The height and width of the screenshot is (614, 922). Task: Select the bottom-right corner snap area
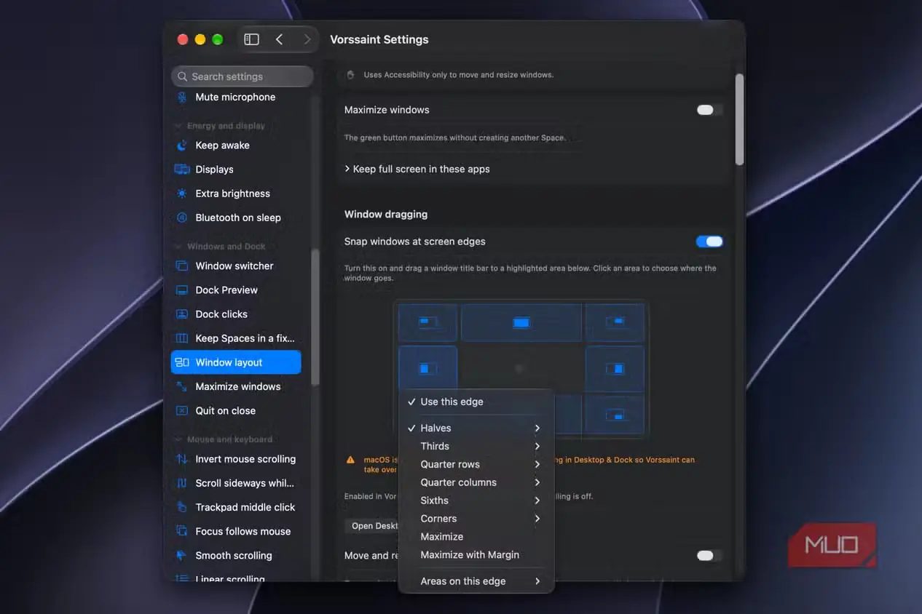pos(615,415)
